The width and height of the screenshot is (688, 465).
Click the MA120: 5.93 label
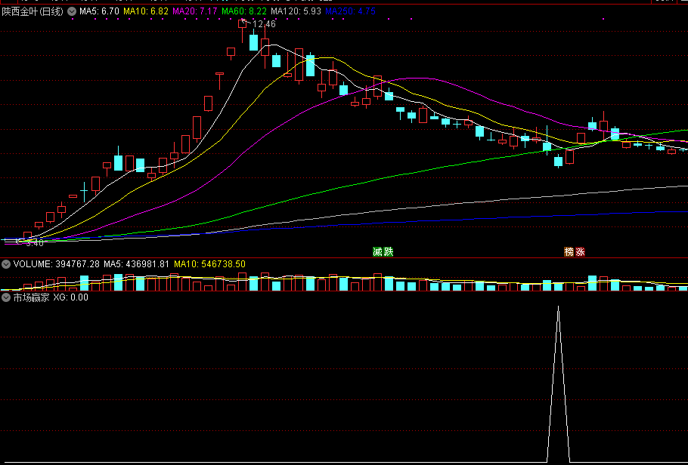(x=296, y=11)
